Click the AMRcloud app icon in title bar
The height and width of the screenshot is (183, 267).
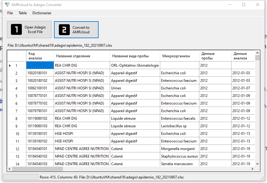7,5
